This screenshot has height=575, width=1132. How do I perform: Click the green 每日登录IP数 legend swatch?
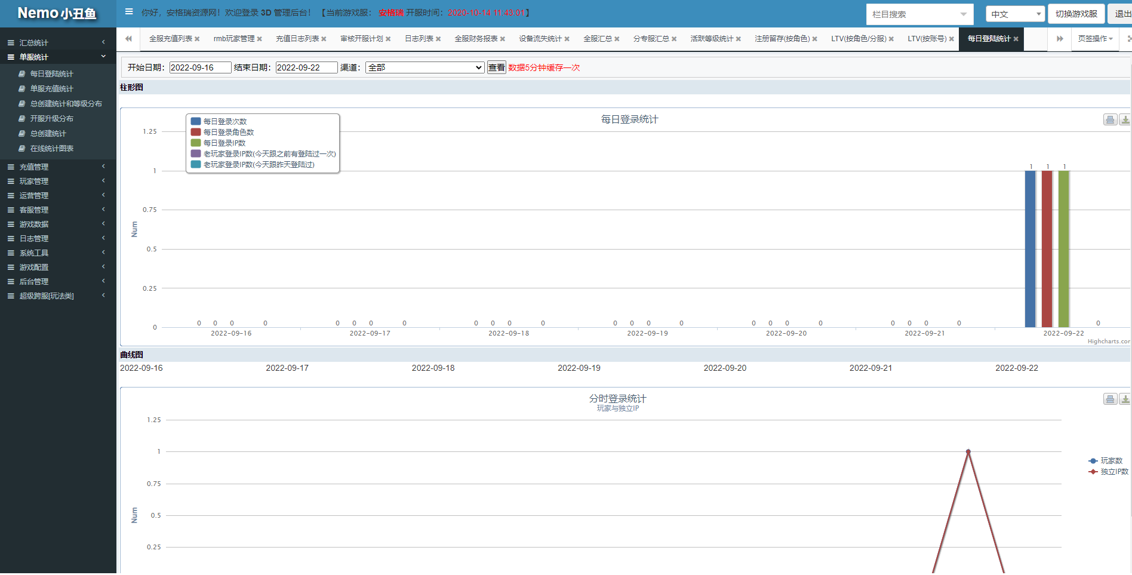196,143
